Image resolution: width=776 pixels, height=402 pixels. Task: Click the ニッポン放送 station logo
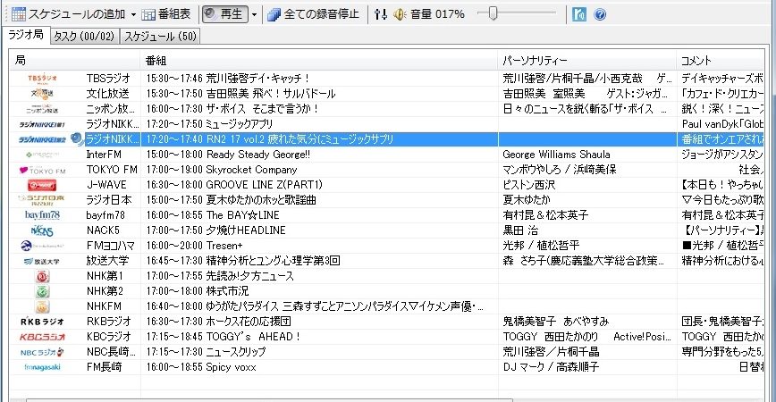click(x=42, y=109)
